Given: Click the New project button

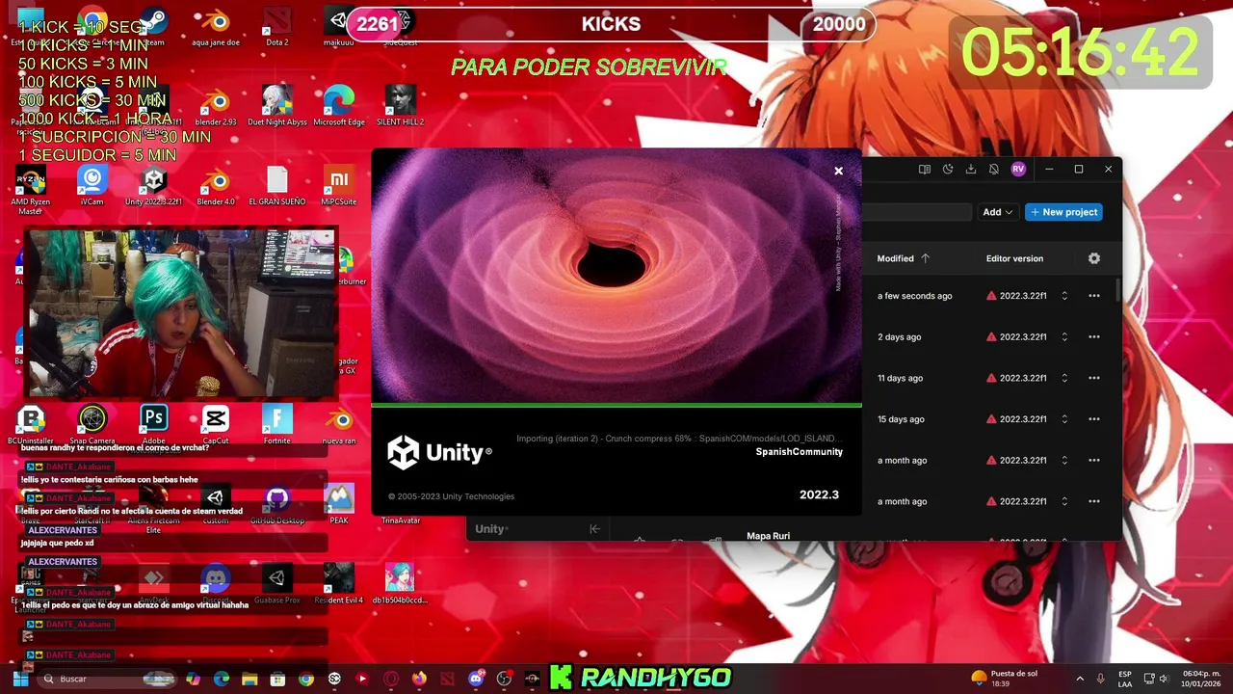Looking at the screenshot, I should (1063, 212).
